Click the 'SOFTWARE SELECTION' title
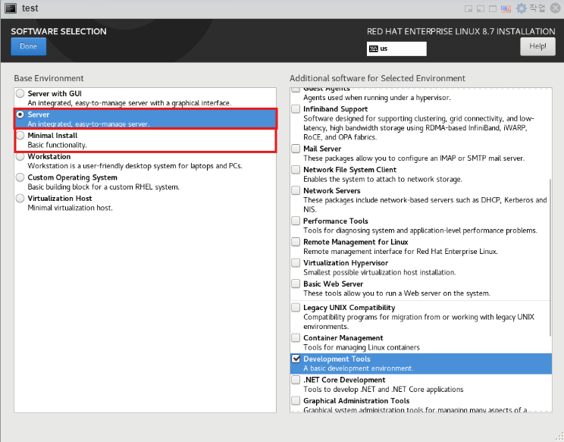 pos(58,31)
